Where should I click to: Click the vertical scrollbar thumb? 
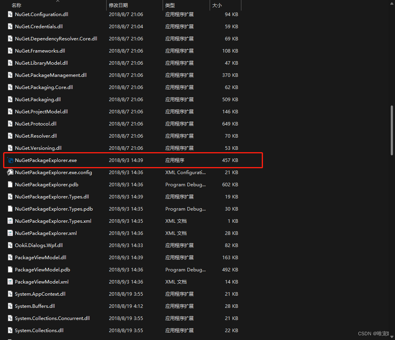[391, 130]
